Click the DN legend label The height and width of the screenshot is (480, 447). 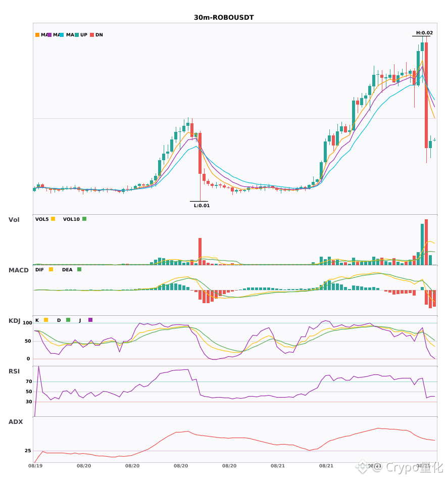(x=99, y=35)
